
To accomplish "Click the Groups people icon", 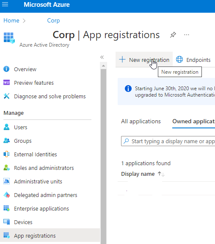I will (6, 141).
